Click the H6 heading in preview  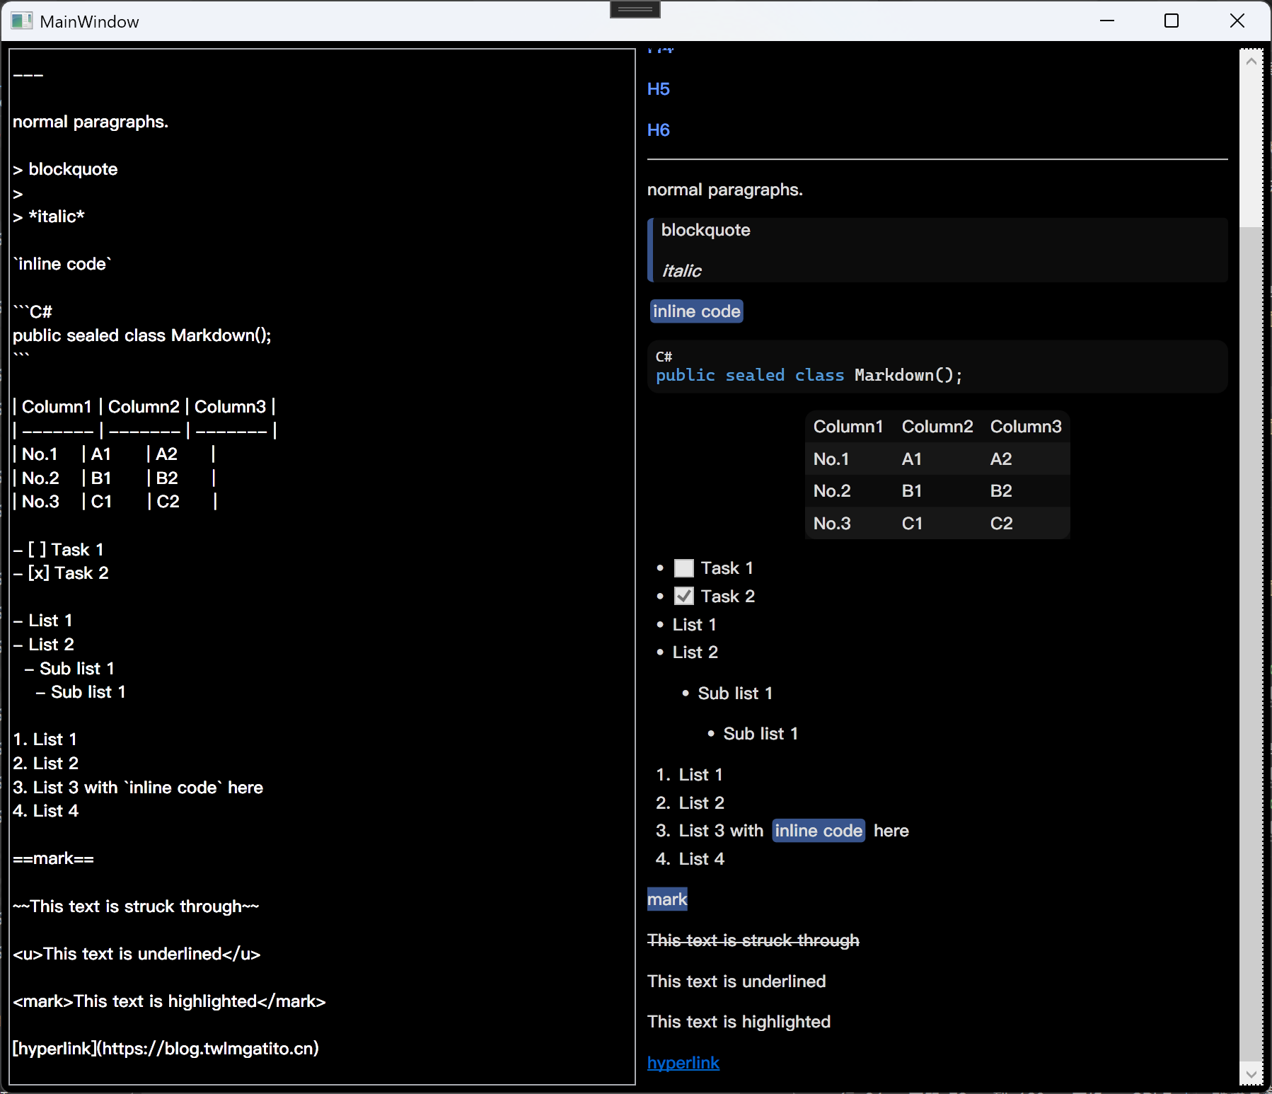(658, 130)
